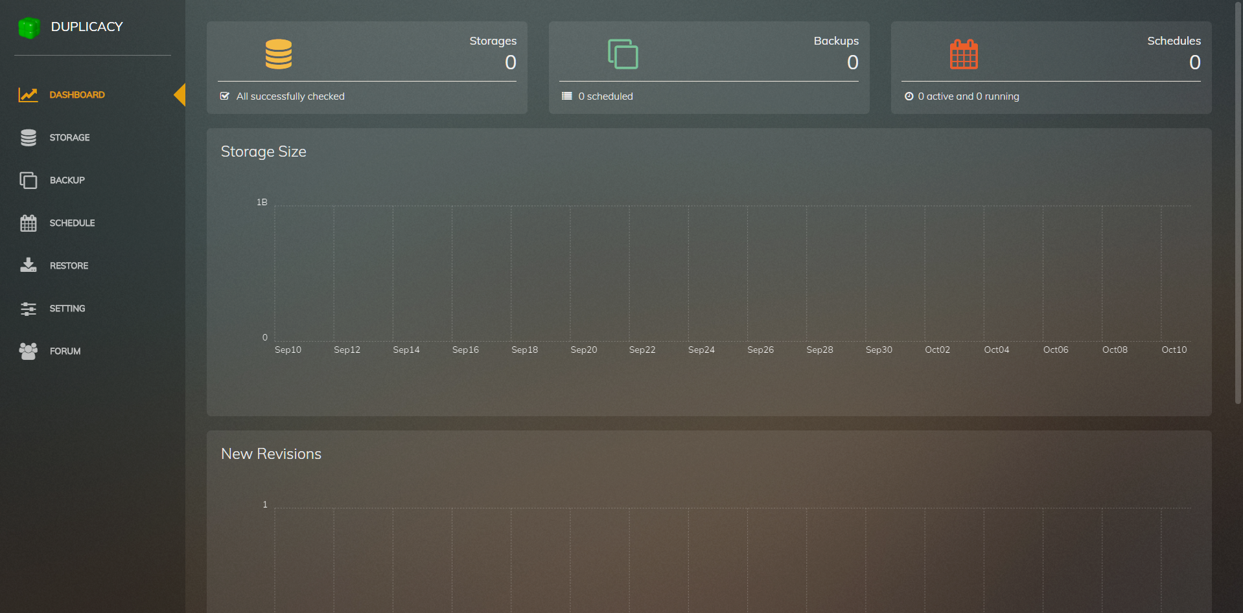Open the Setting page label
Image resolution: width=1243 pixels, height=613 pixels.
point(67,309)
